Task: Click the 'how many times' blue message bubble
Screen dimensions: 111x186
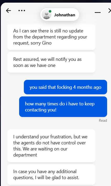Action: (x=63, y=107)
